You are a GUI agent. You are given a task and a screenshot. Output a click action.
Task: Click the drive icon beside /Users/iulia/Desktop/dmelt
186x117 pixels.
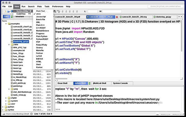pyautogui.click(x=4, y=114)
